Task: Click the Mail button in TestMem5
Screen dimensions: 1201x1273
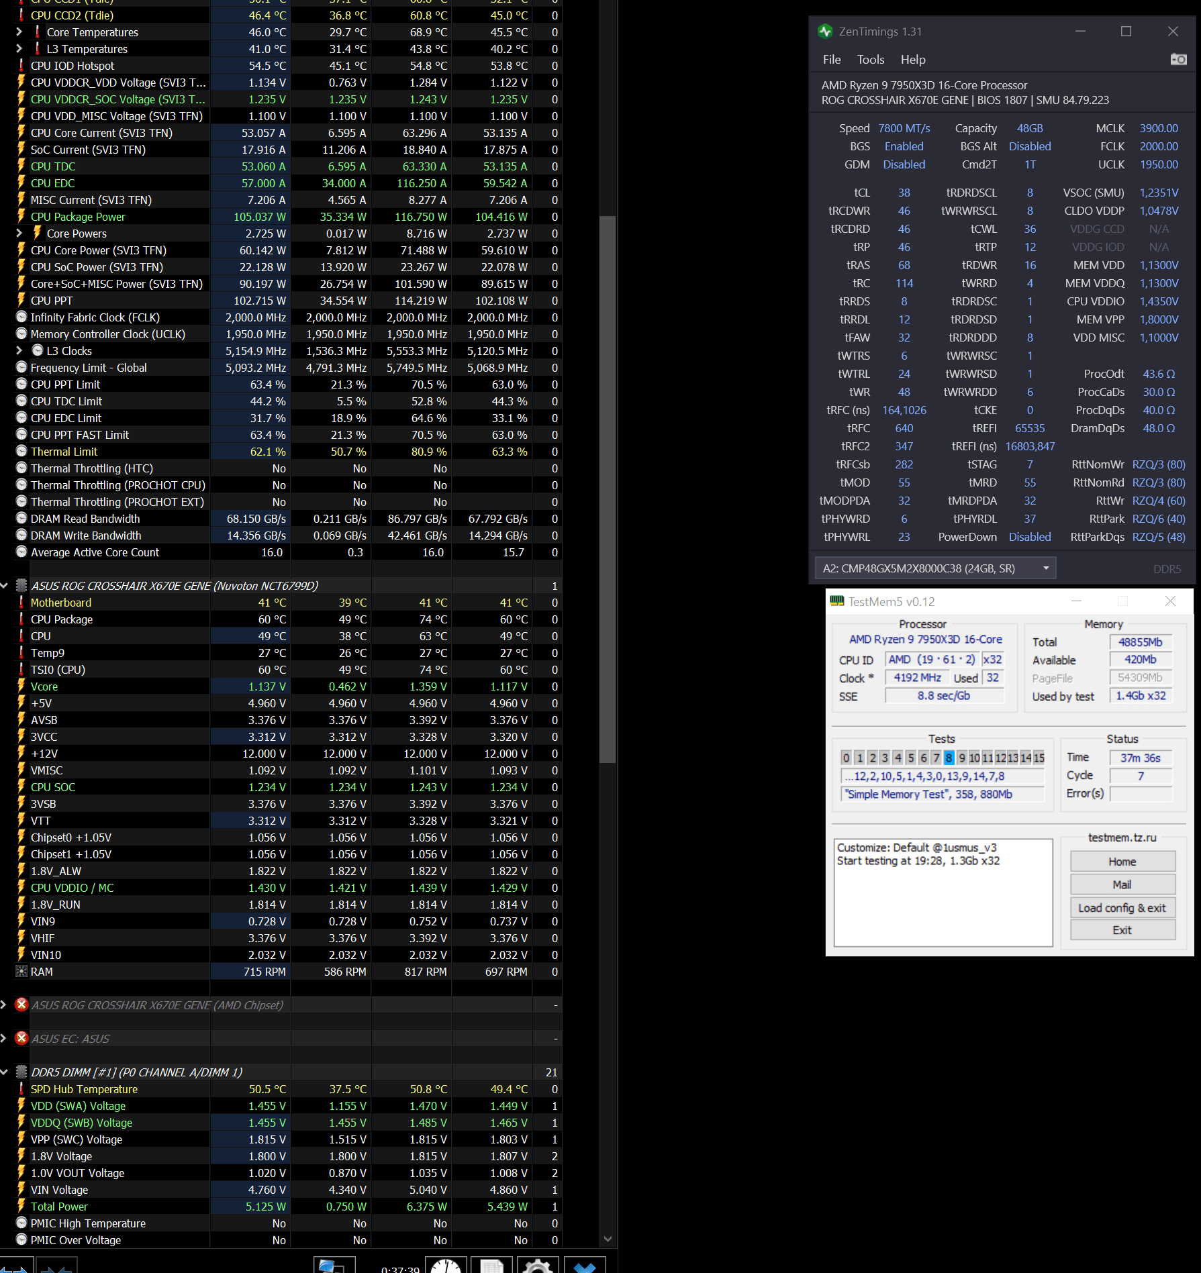Action: tap(1122, 884)
